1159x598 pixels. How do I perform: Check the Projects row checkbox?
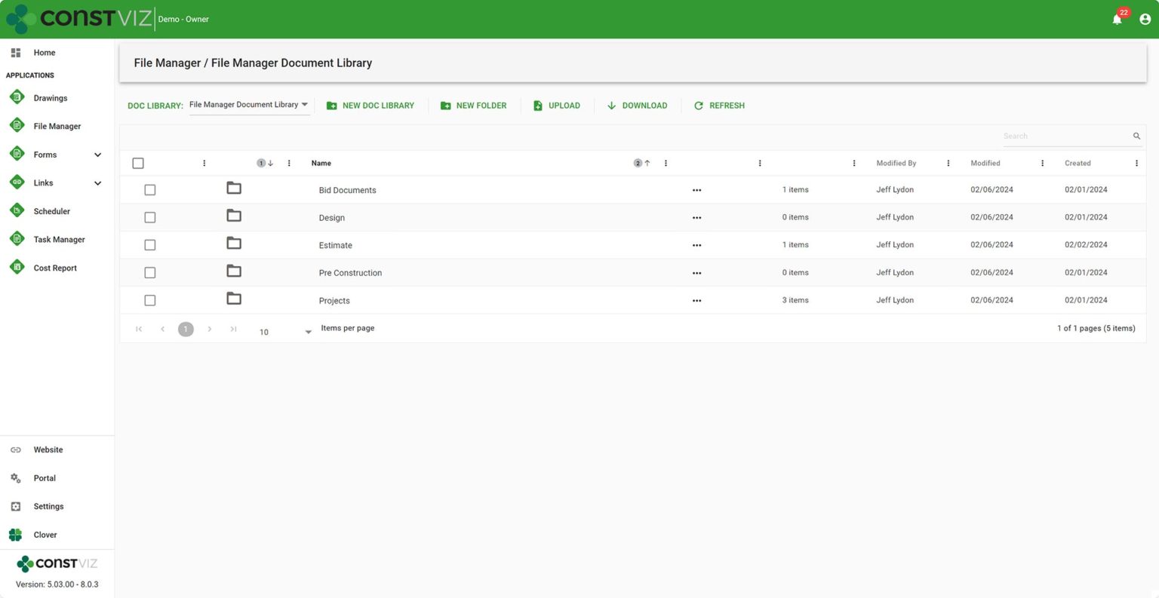149,299
